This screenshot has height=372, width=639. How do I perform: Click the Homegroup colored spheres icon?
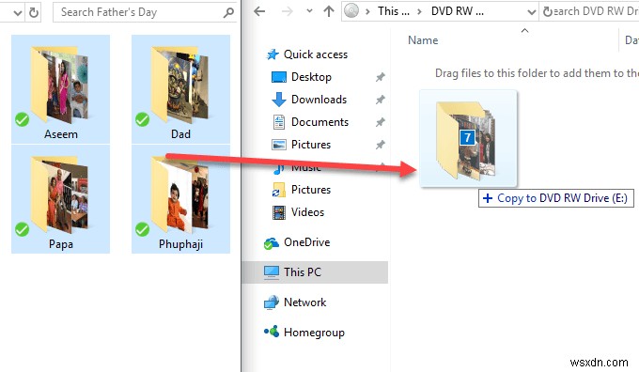(272, 332)
